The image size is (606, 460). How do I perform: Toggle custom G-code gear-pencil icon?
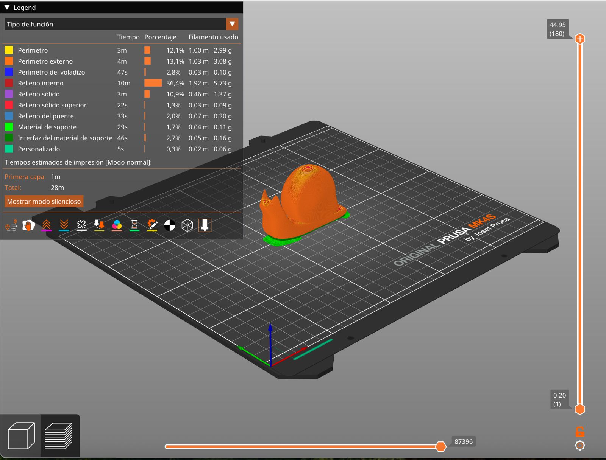pos(152,225)
